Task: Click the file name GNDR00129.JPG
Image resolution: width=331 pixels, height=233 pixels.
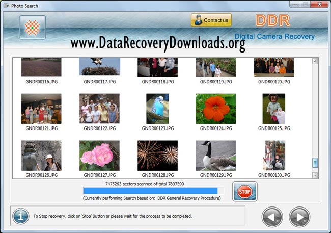Action: click(216, 175)
